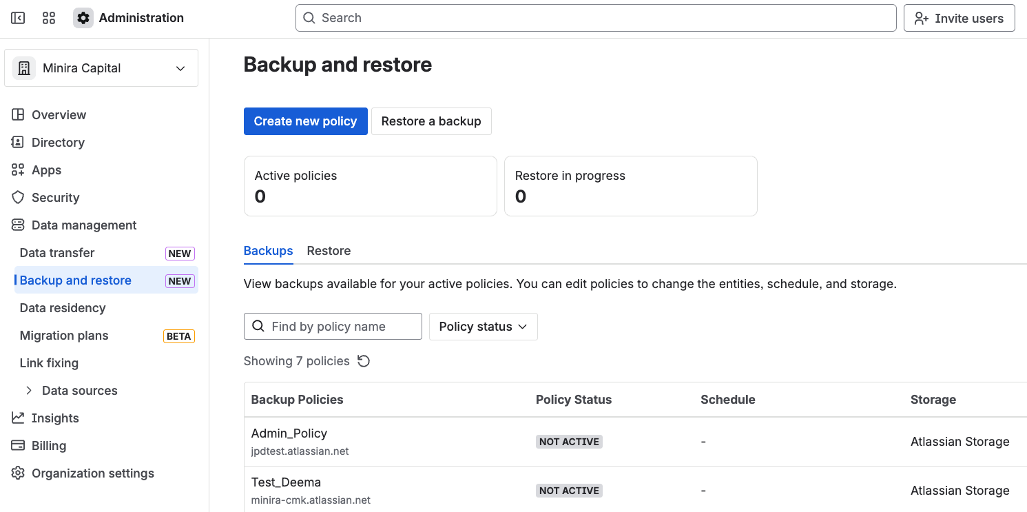Click the Directory icon in sidebar
This screenshot has height=512, width=1027.
coord(18,142)
